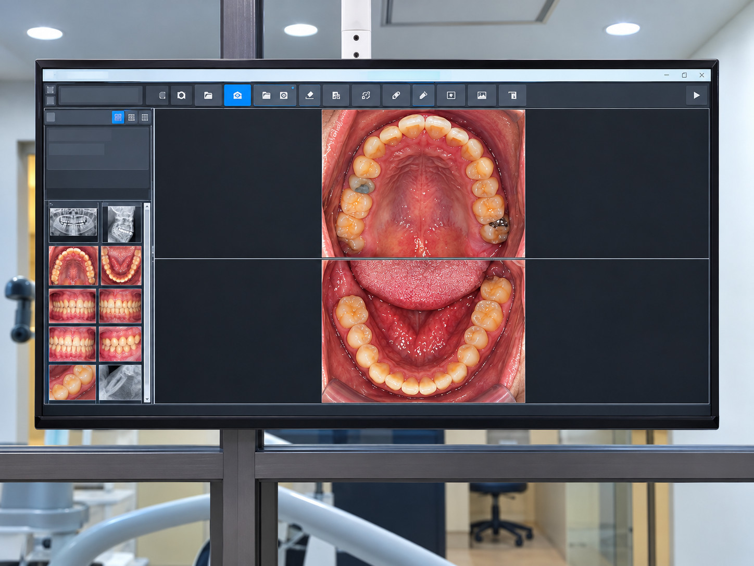
Task: Click the lower small square beside the search field
Action: (x=51, y=101)
